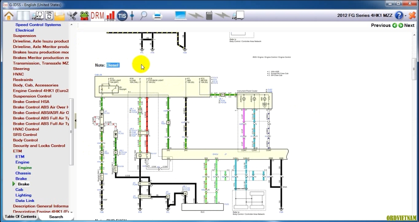Click the laptop computer status icon
This screenshot has height=222, width=419.
pos(181,15)
